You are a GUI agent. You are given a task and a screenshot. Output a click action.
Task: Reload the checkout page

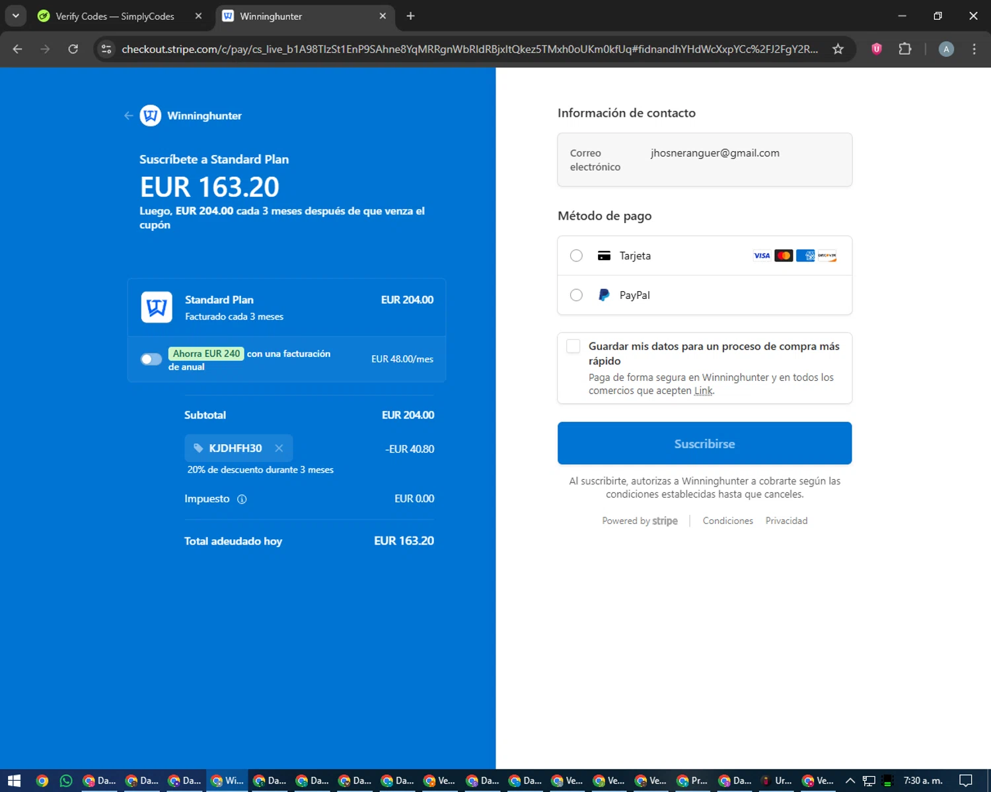point(73,49)
